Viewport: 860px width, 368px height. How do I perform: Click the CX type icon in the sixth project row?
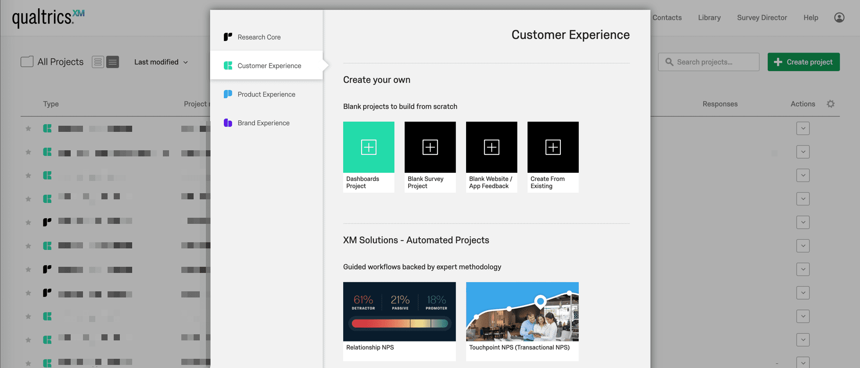pyautogui.click(x=47, y=246)
